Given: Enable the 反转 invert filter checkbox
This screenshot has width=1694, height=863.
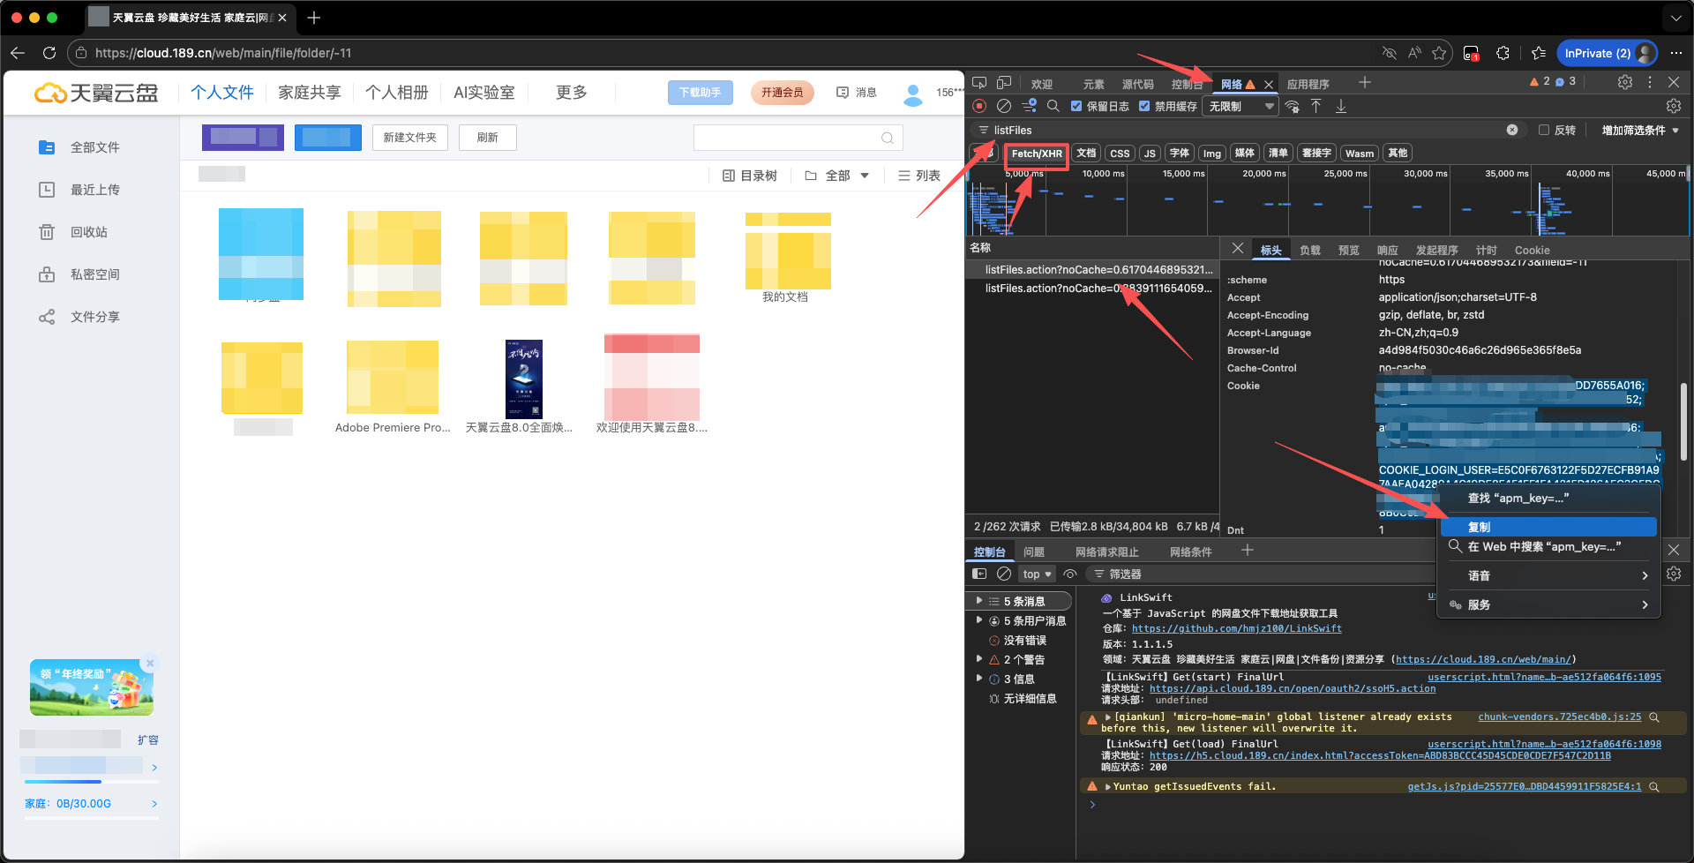Looking at the screenshot, I should 1544,130.
